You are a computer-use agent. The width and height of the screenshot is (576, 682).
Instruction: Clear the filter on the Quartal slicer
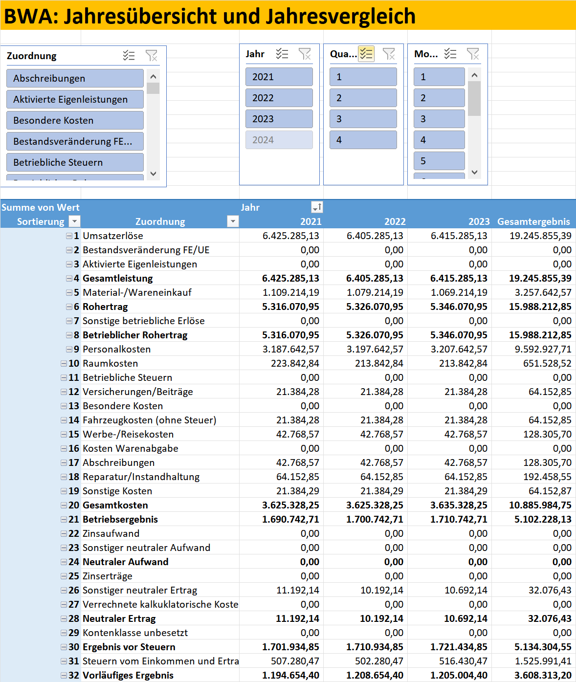389,54
